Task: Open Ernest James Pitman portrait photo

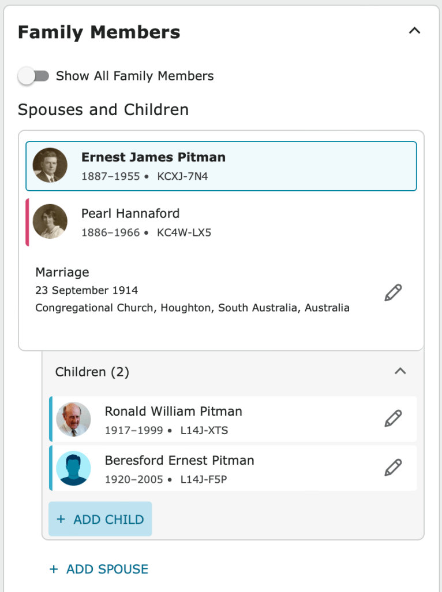Action: 50,165
